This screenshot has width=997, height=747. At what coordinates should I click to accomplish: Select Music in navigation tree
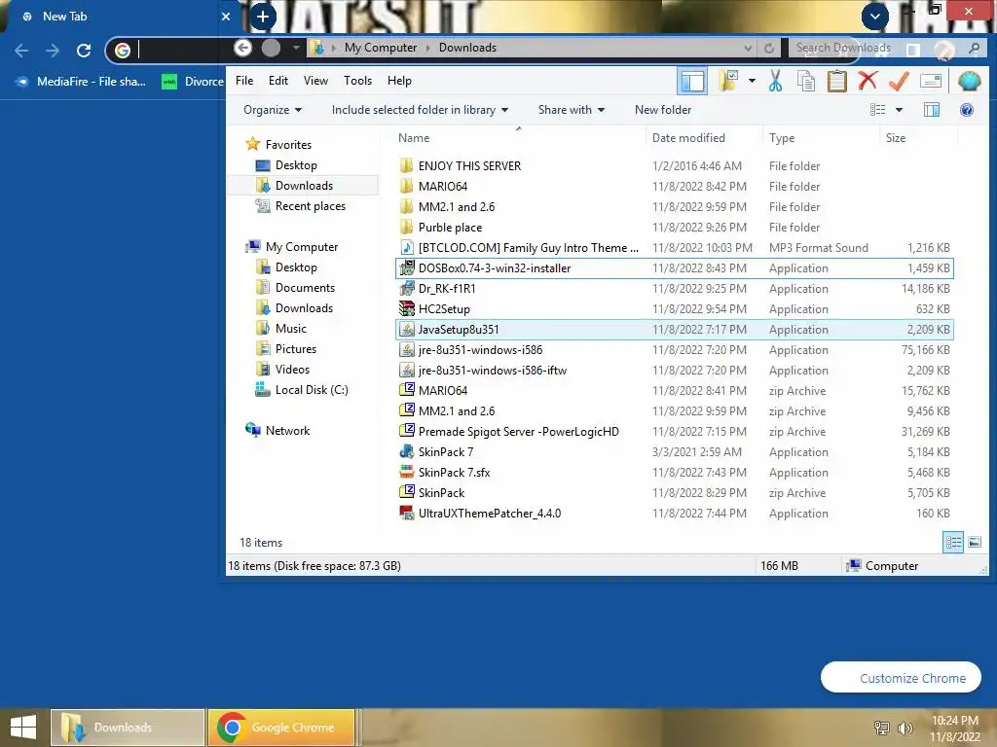tap(290, 329)
